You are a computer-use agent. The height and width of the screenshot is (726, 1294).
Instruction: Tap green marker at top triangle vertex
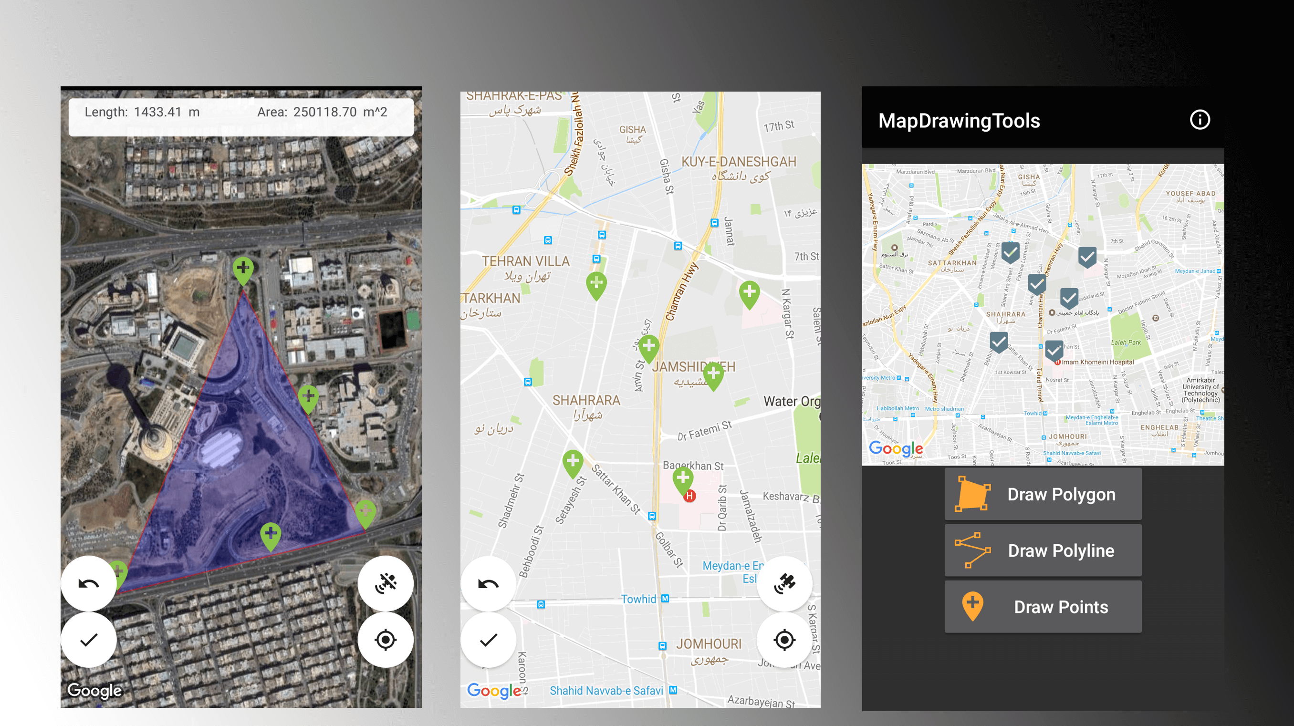(243, 270)
